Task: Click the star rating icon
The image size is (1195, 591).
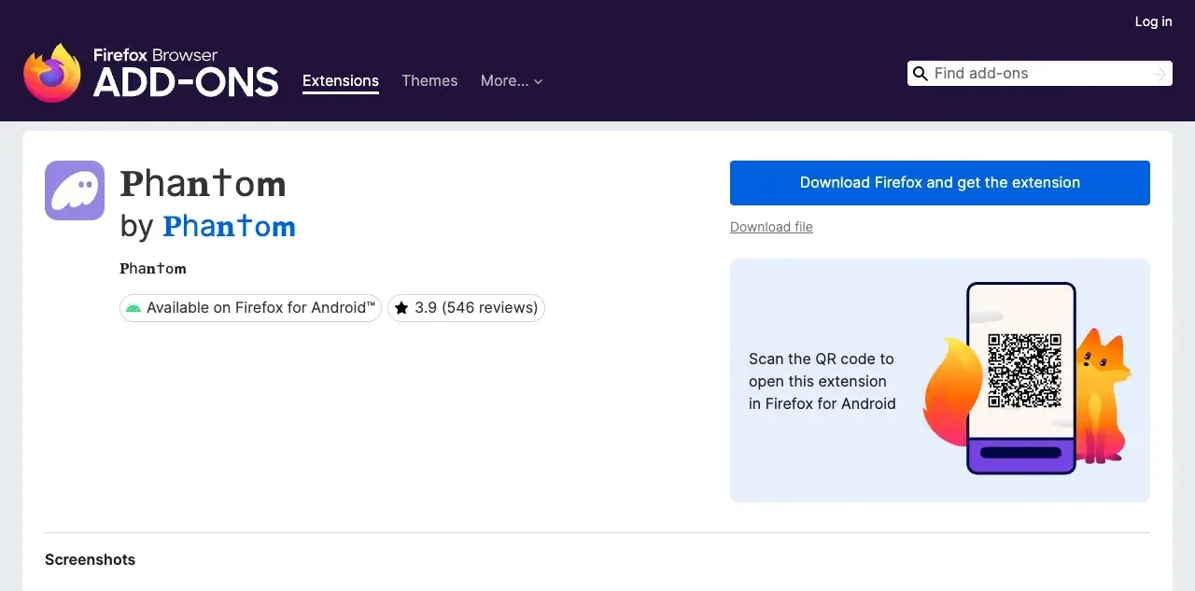Action: coord(401,308)
